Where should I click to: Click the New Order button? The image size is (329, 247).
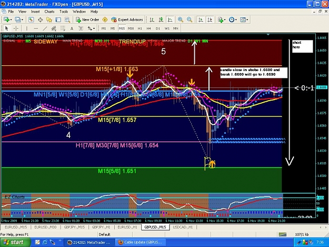87,19
